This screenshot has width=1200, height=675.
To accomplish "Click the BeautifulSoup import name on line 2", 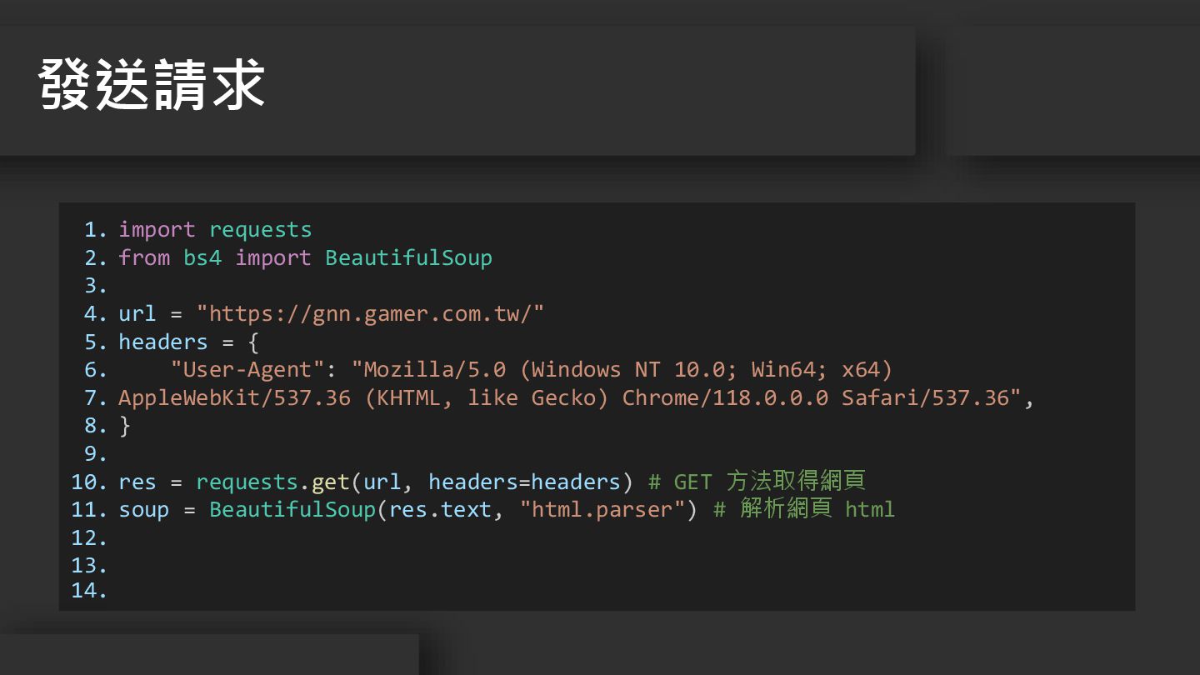I will point(408,258).
